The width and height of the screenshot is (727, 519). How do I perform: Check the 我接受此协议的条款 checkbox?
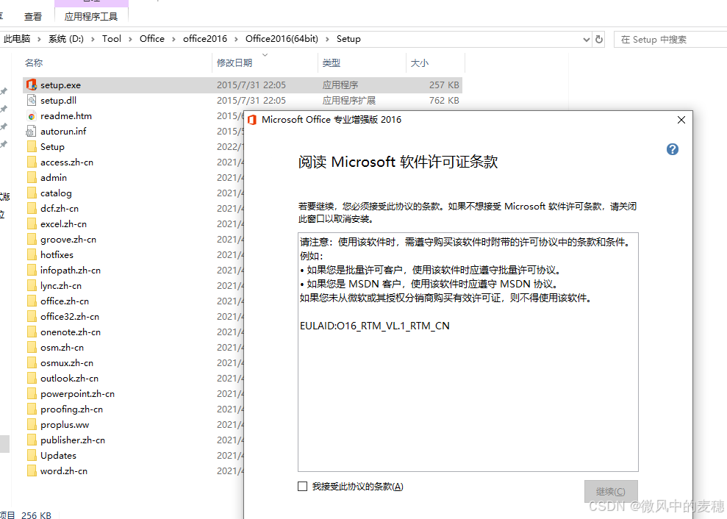[302, 486]
